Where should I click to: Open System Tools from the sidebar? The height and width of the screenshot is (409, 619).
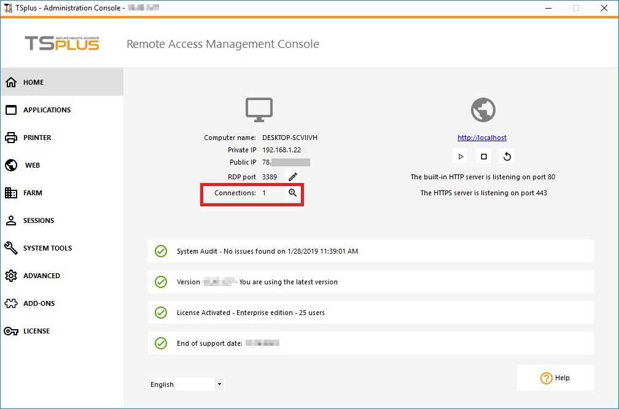pos(47,248)
